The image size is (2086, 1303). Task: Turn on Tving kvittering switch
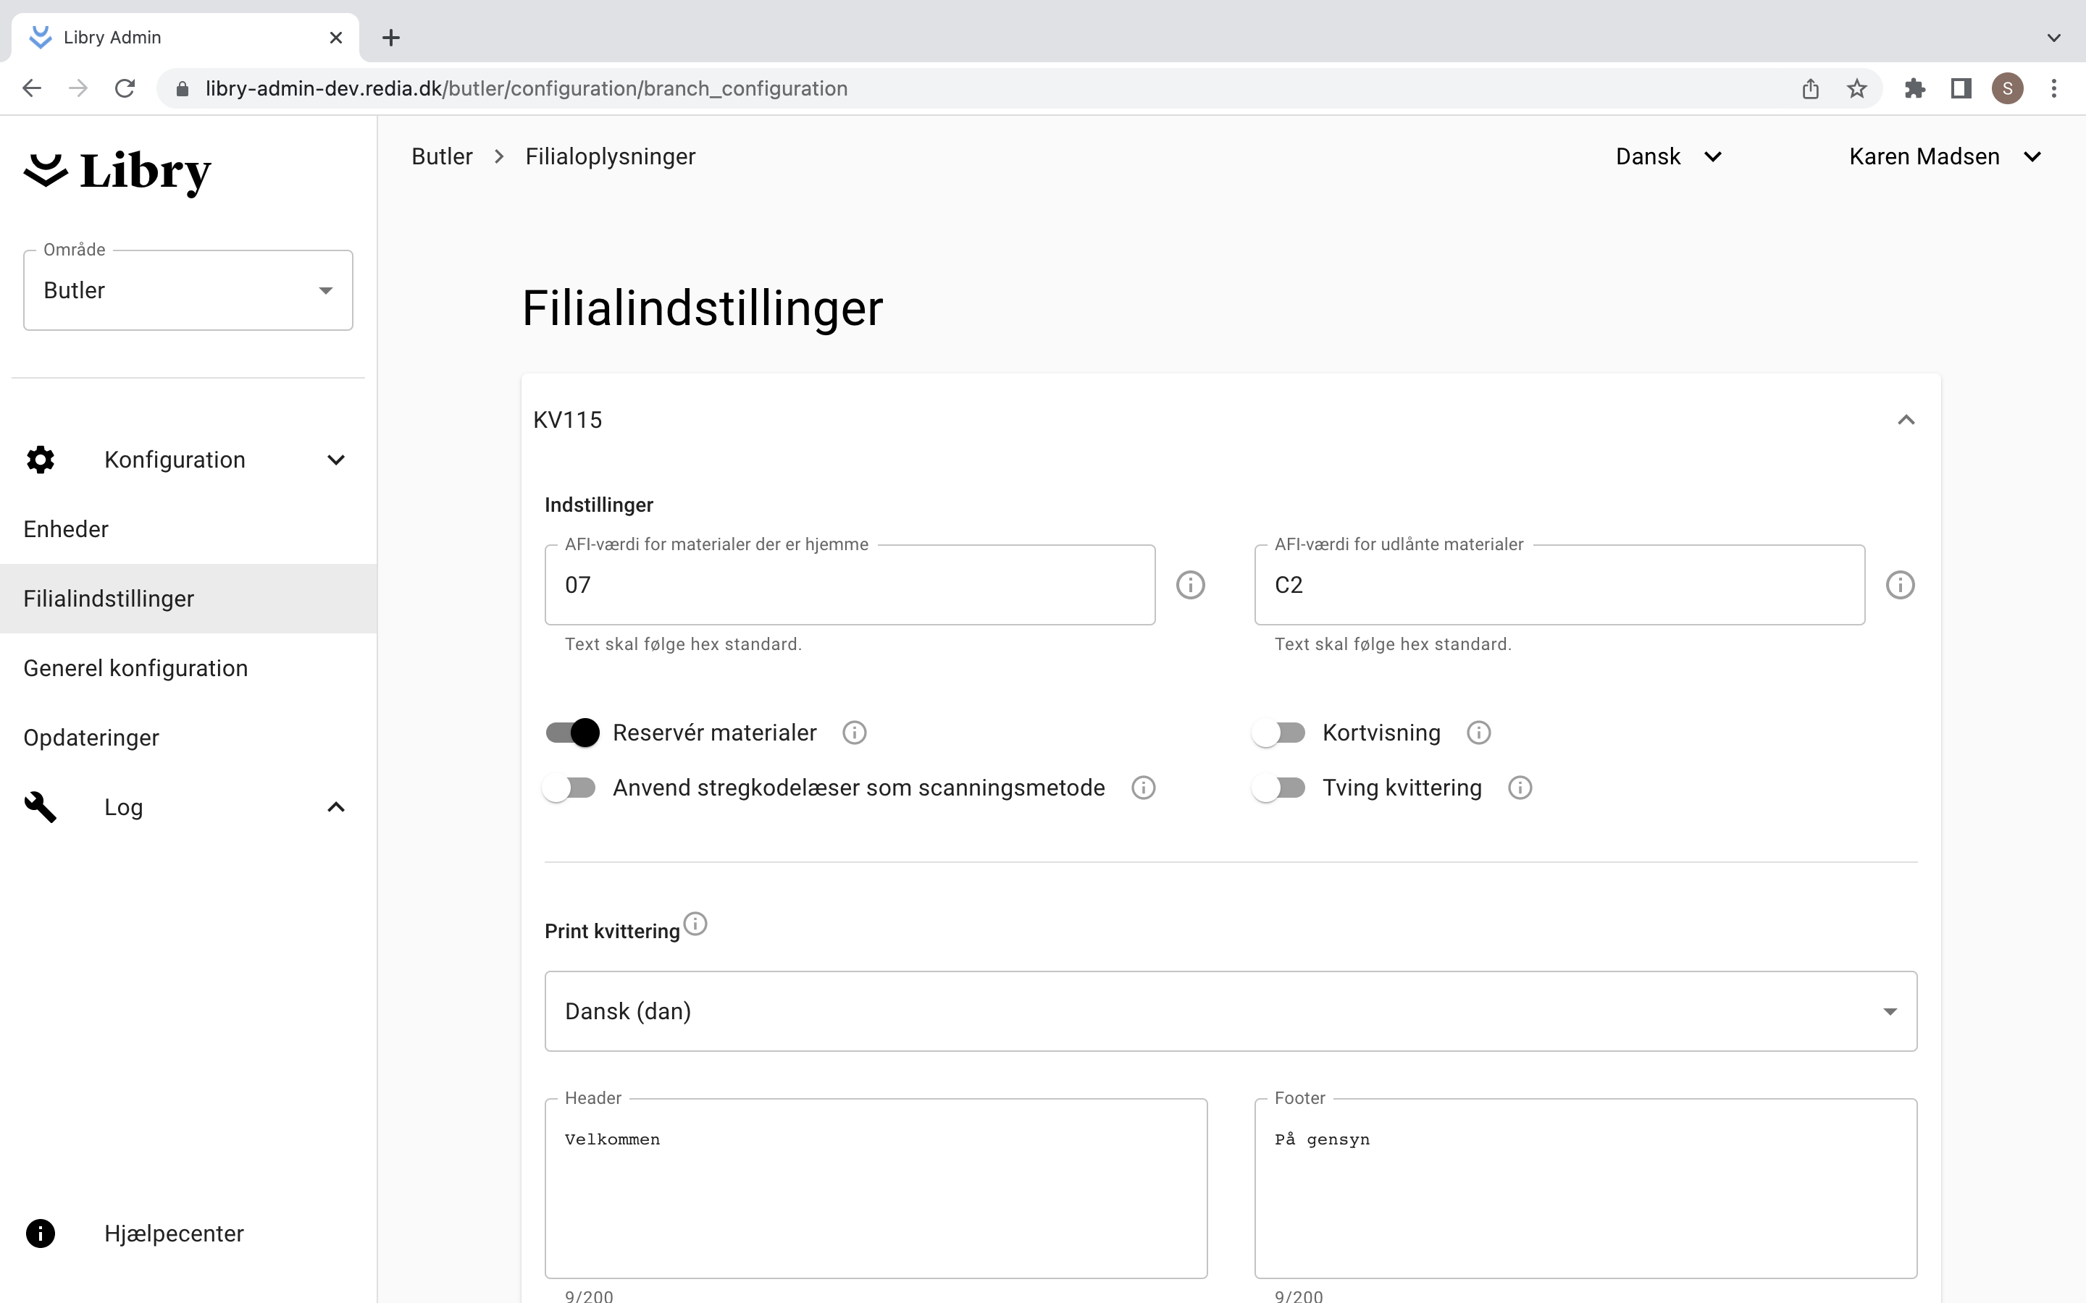click(x=1279, y=788)
